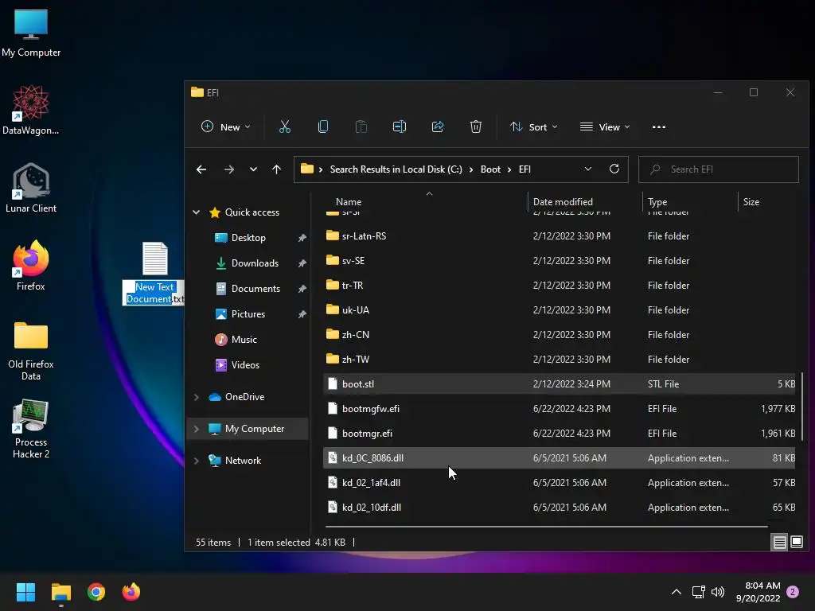The image size is (815, 611).
Task: Click the Copy icon in toolbar
Action: click(x=323, y=126)
